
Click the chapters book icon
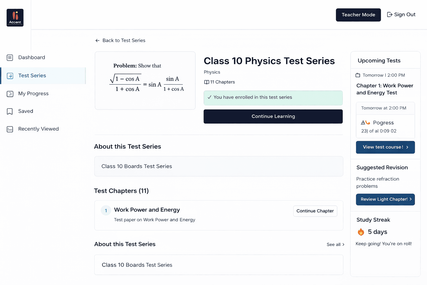[207, 82]
